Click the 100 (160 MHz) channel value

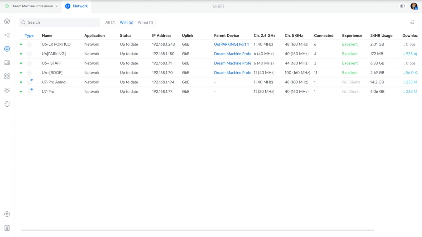(x=297, y=73)
